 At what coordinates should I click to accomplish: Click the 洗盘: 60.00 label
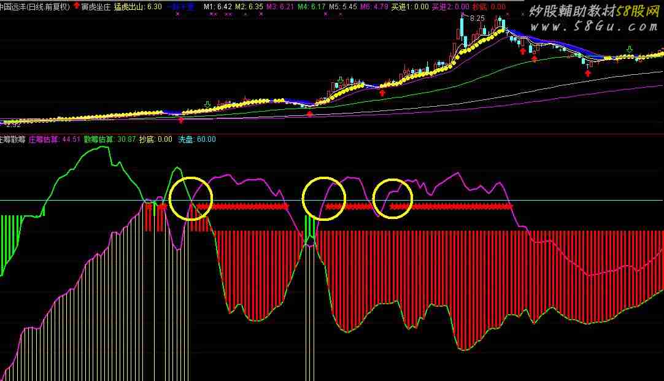pos(196,139)
